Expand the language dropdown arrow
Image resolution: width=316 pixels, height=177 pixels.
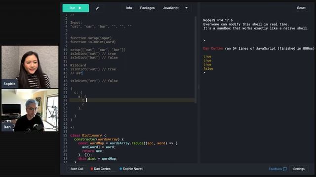tap(187, 8)
